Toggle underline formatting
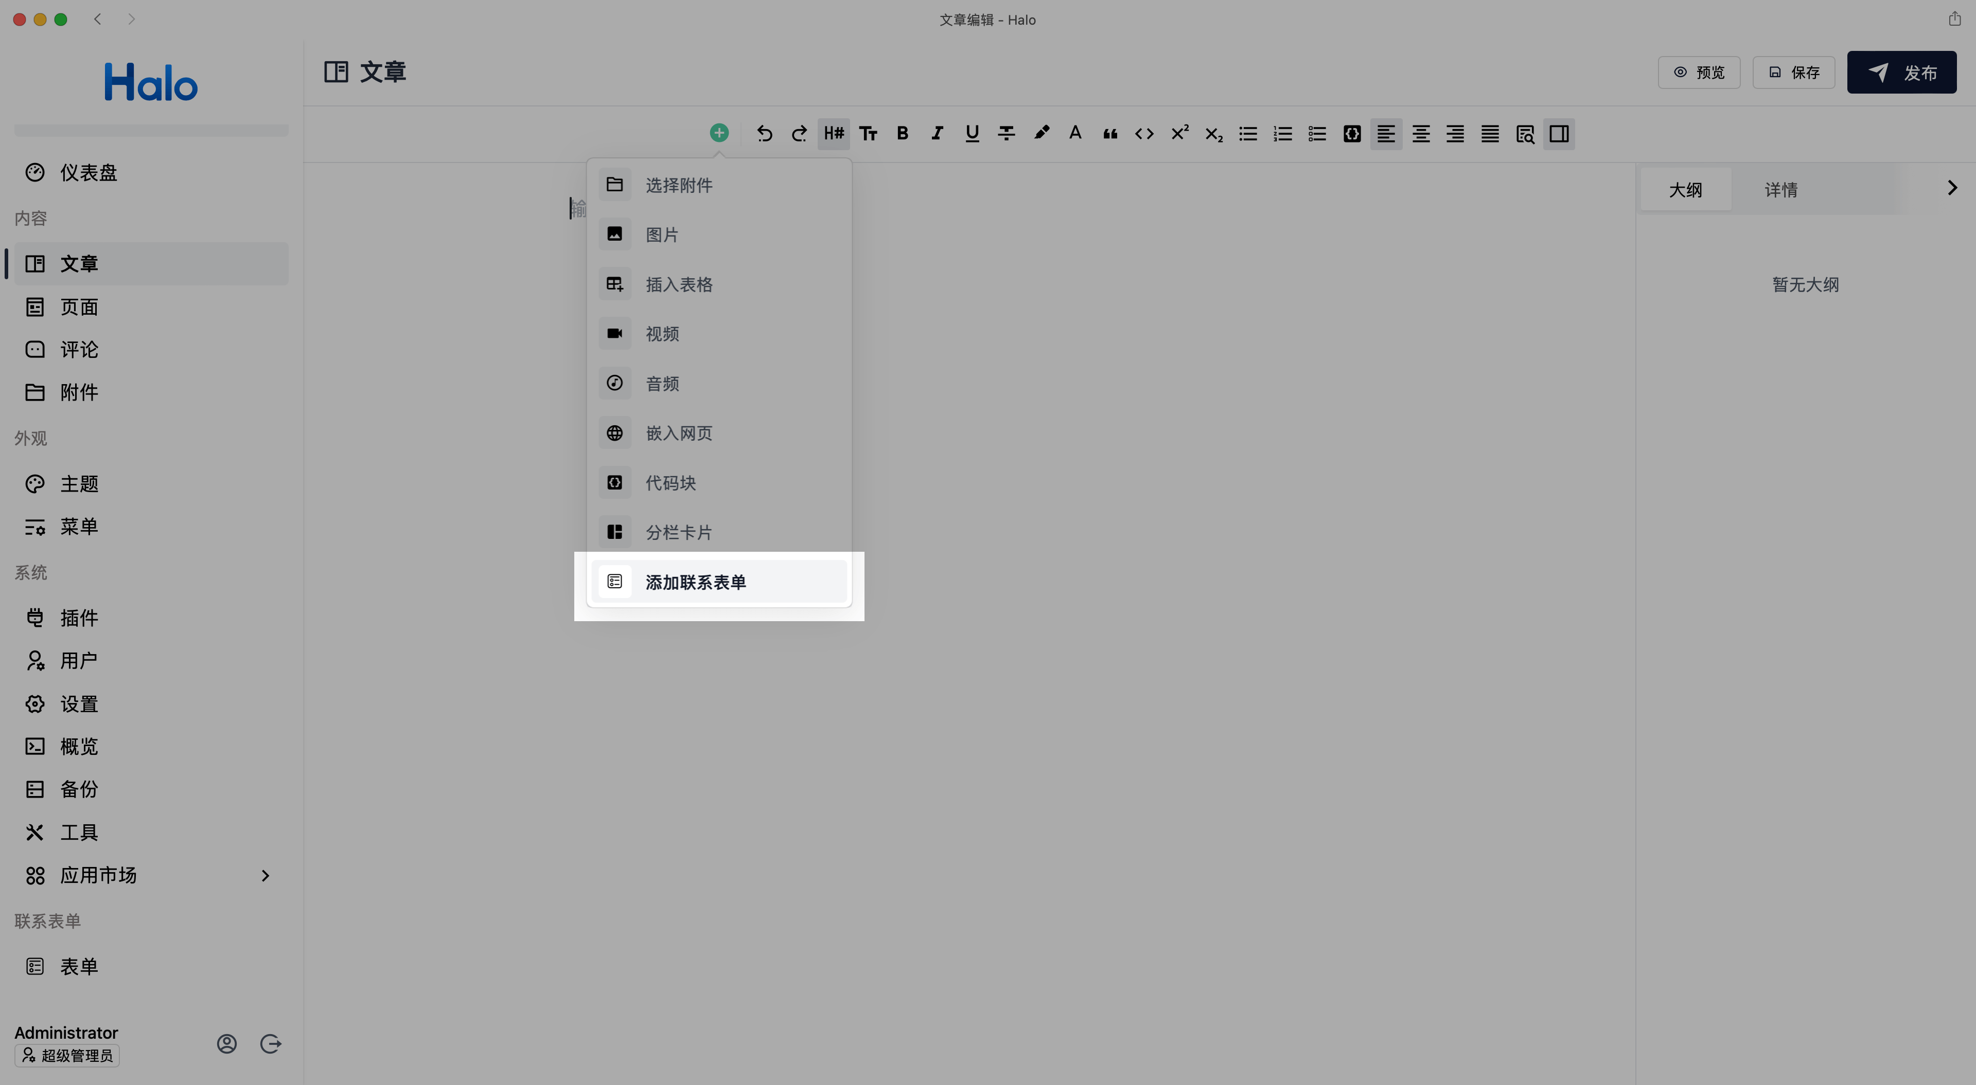This screenshot has height=1085, width=1976. pos(972,133)
